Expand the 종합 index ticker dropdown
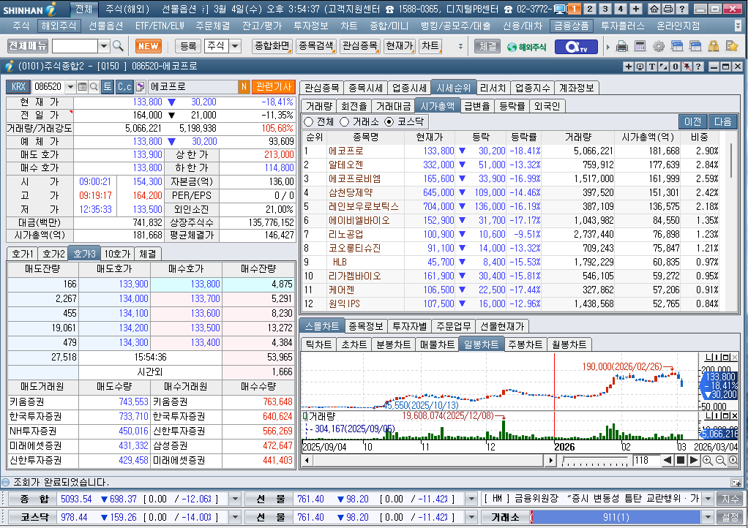This screenshot has height=528, width=748. pos(235,499)
